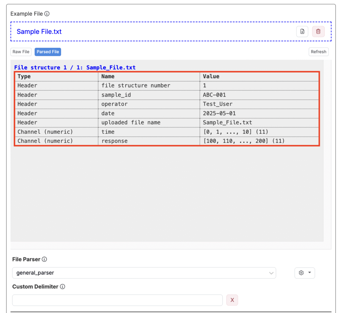Expand the File Parser chevron arrow

(x=271, y=273)
